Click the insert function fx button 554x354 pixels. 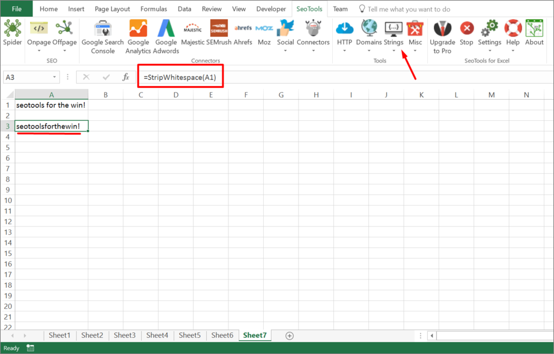126,77
